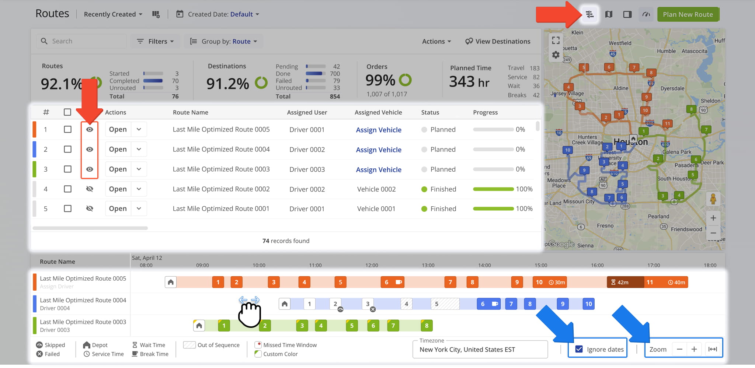Hide Route 0004 on map via eye icon
This screenshot has width=755, height=368.
[x=90, y=149]
